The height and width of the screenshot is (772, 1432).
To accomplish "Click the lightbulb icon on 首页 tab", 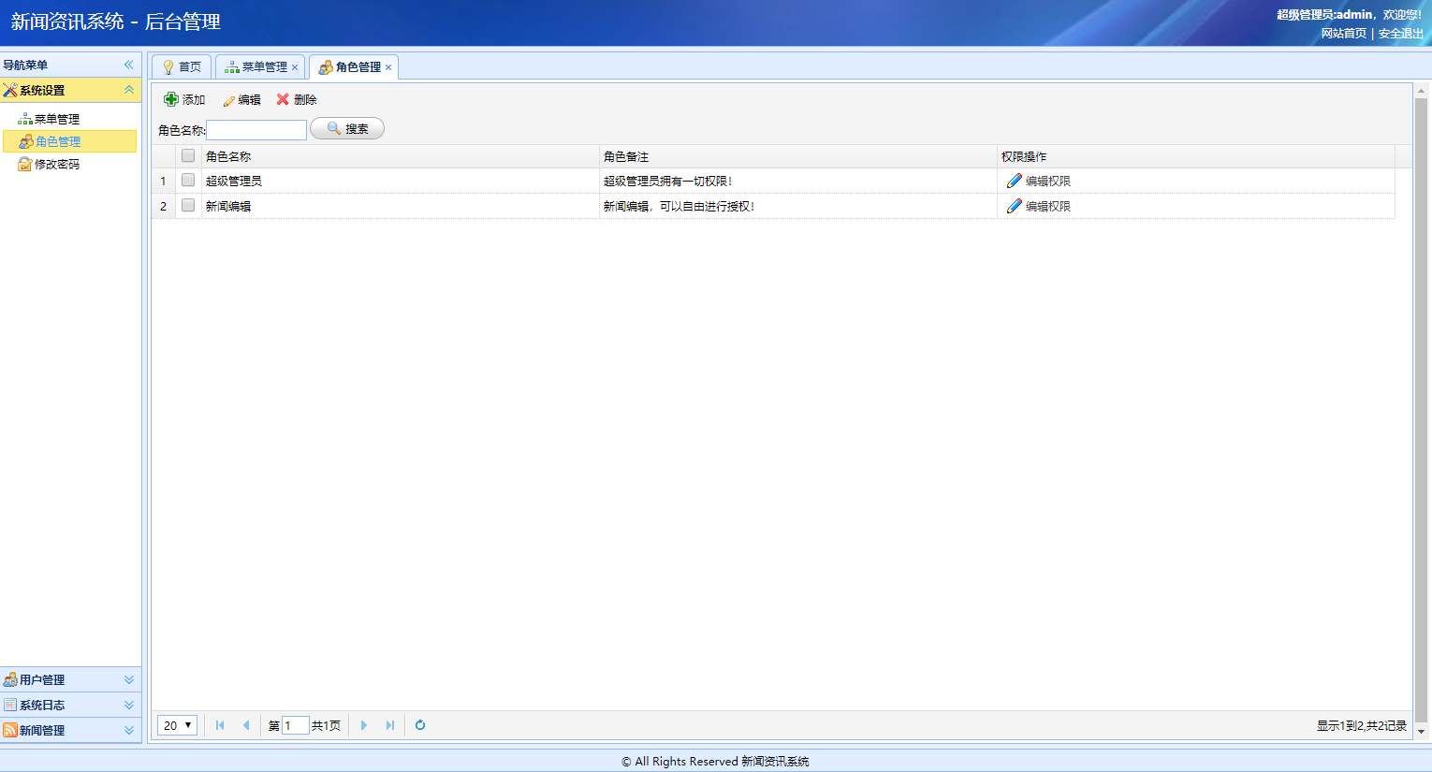I will 168,67.
